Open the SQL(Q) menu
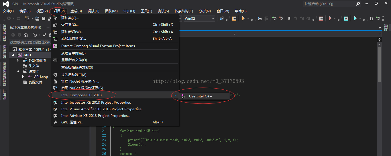The height and width of the screenshot is (156, 391). (x=129, y=11)
